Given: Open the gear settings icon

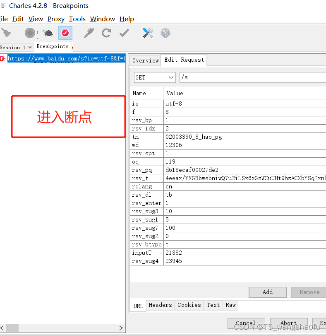Looking at the screenshot, I should [165, 33].
